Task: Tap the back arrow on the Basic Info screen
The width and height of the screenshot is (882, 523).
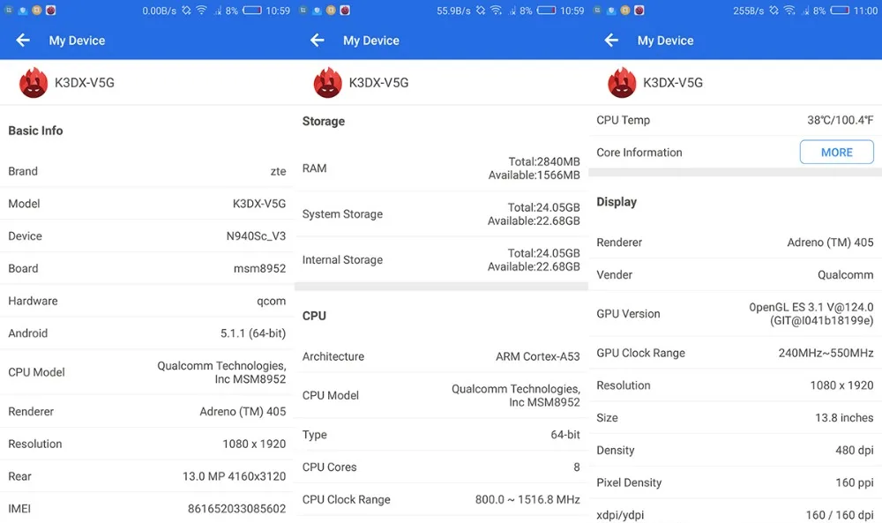Action: pos(23,40)
